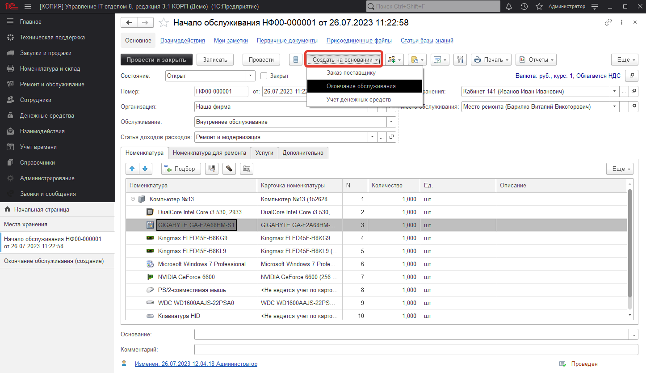Open the Изменён 26.07.2023 link
646x373 pixels.
(196, 364)
